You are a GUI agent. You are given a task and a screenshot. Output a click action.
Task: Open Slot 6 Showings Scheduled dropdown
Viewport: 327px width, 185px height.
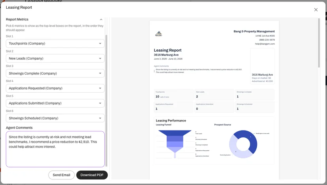(x=55, y=118)
